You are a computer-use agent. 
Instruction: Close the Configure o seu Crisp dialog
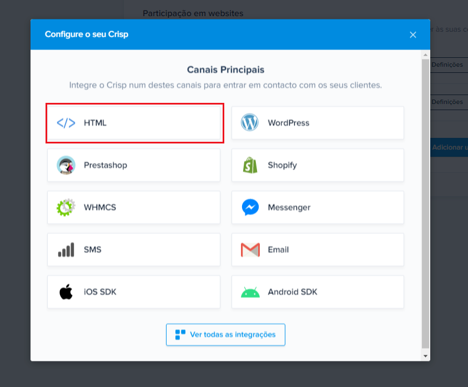[x=413, y=34]
